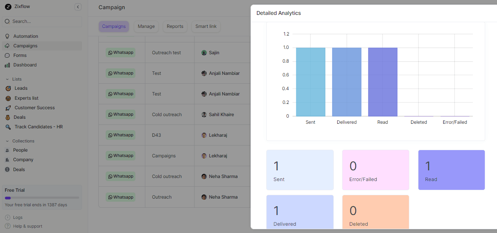
Task: Click the free trial progress bar
Action: [x=41, y=197]
